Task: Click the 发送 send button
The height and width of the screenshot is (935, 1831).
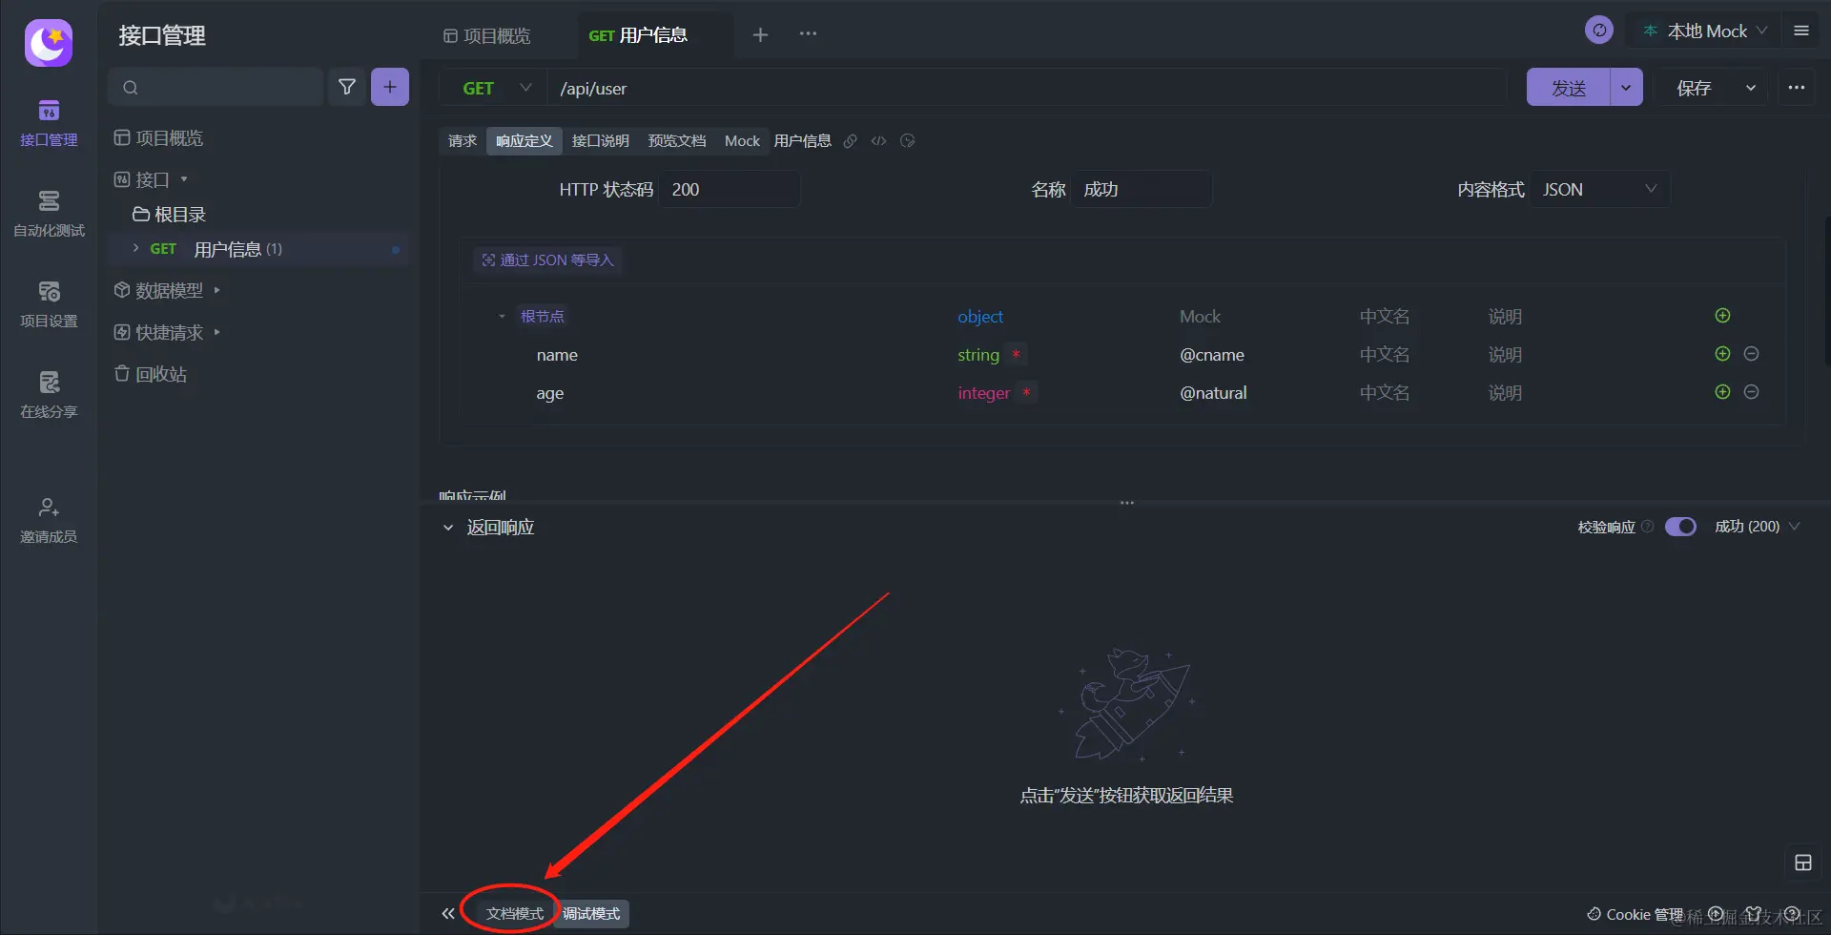Action: point(1569,88)
